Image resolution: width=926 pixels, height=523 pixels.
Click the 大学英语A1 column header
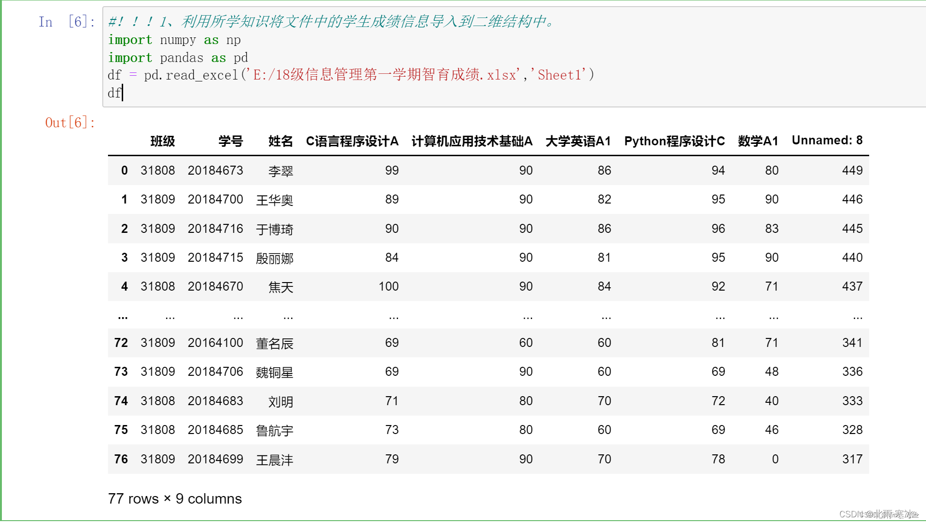point(578,141)
